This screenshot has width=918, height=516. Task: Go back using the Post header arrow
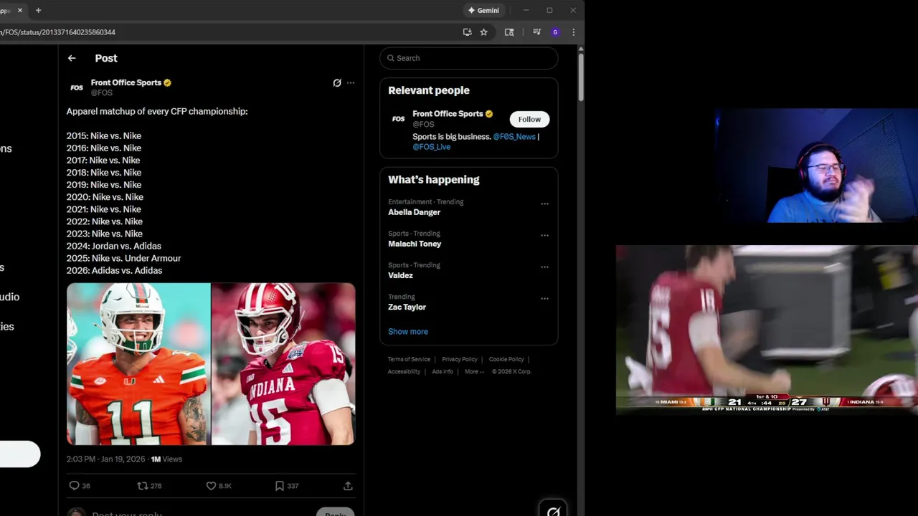72,58
